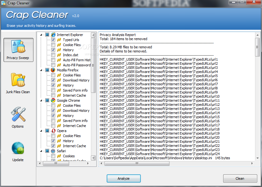Screen dimensions: 262x187
Task: Select the desktop.ini 145 bytes line
Action: (165, 158)
